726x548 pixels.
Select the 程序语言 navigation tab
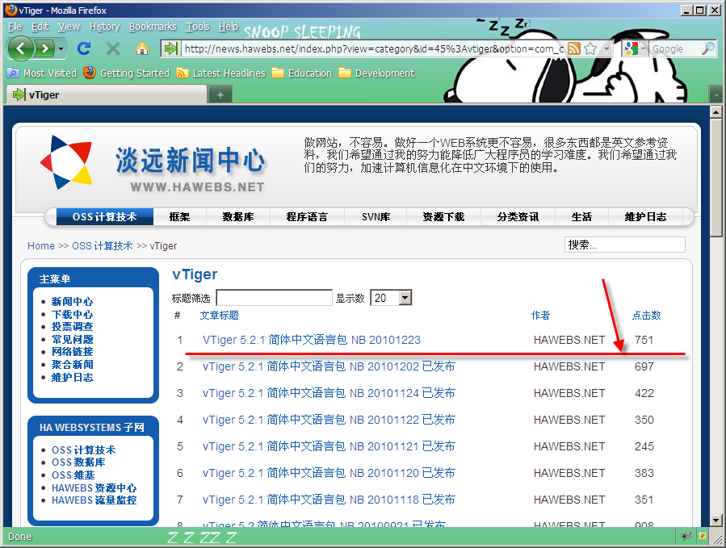tap(307, 216)
